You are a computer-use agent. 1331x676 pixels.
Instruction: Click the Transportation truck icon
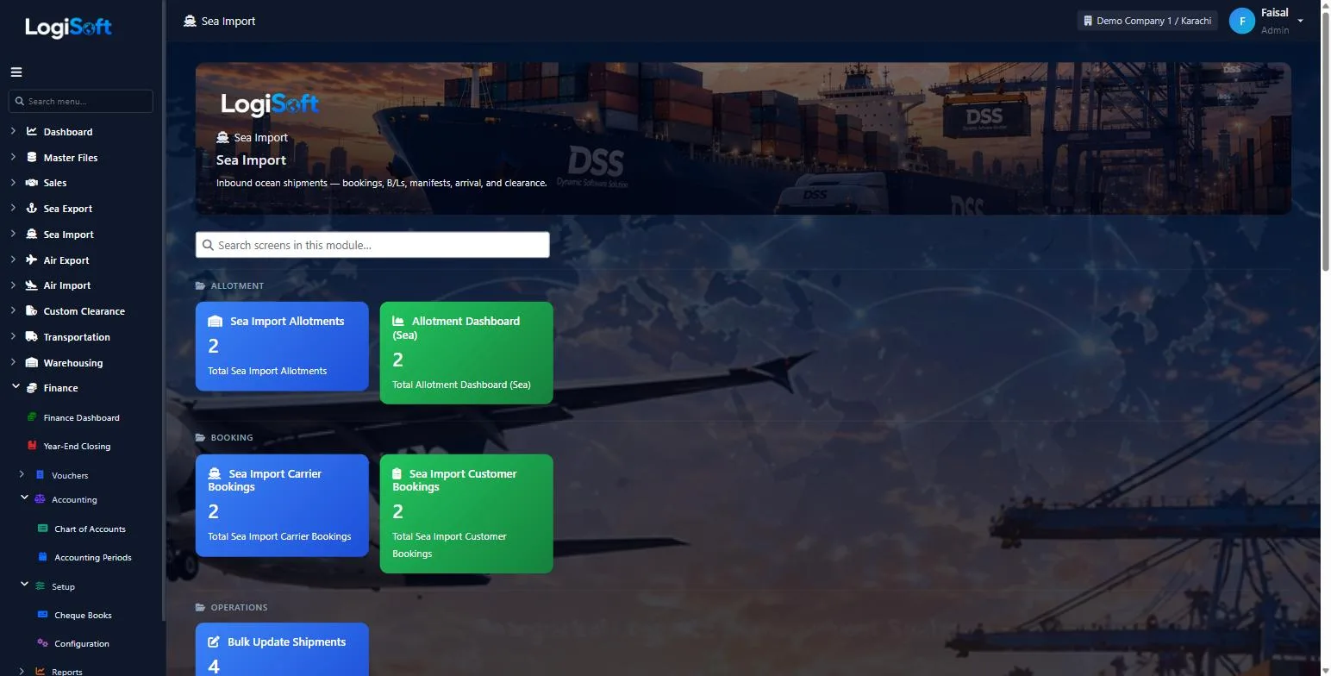(x=32, y=337)
